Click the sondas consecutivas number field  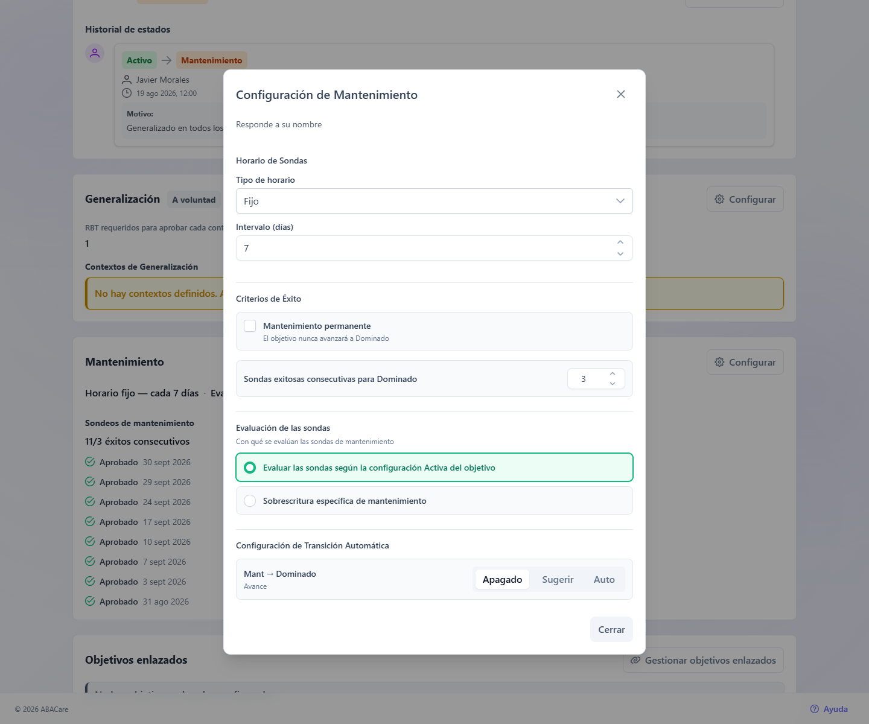click(596, 379)
